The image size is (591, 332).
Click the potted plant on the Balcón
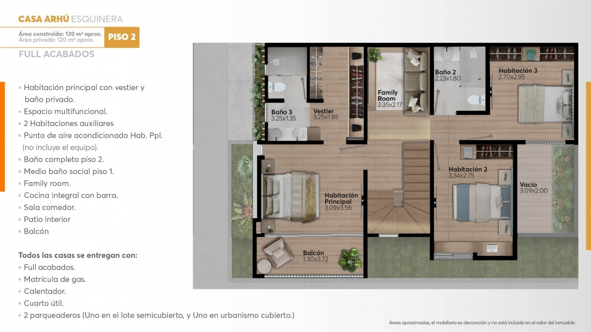(x=350, y=260)
